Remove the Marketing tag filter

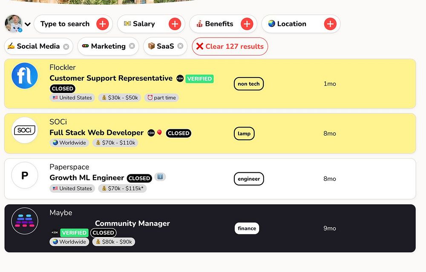[132, 46]
